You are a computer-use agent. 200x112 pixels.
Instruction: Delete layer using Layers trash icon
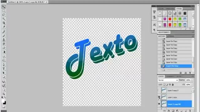pos(190,111)
